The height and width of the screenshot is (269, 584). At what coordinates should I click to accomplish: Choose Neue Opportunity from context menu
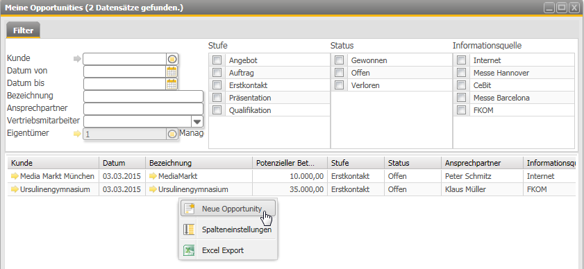[x=228, y=209]
